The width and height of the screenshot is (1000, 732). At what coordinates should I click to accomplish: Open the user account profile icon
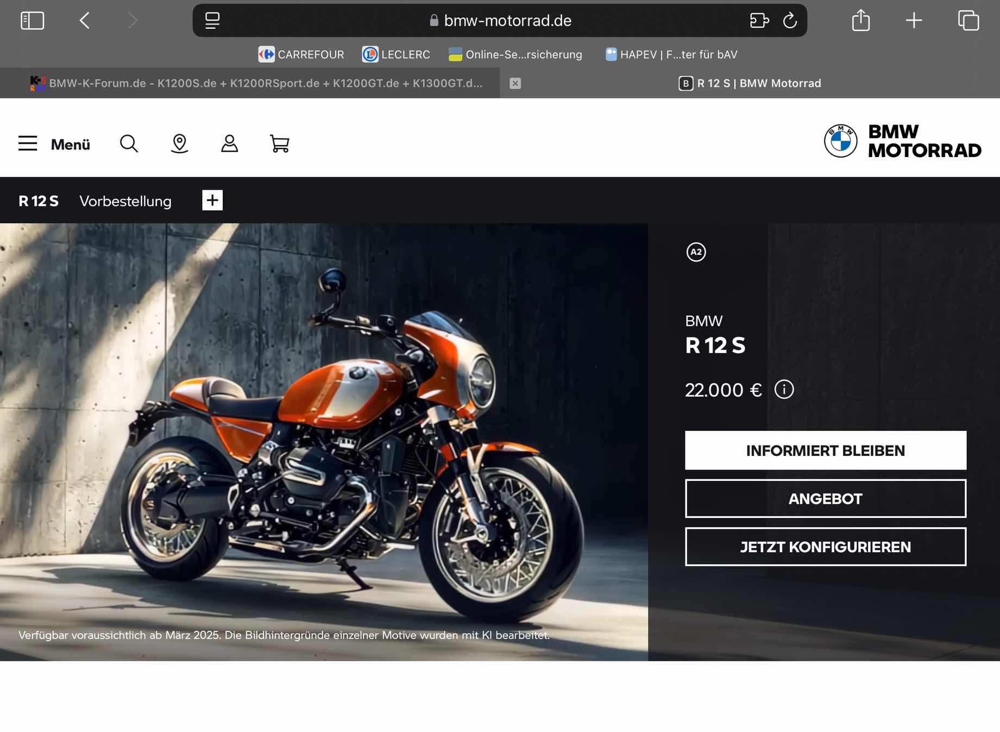coord(229,144)
